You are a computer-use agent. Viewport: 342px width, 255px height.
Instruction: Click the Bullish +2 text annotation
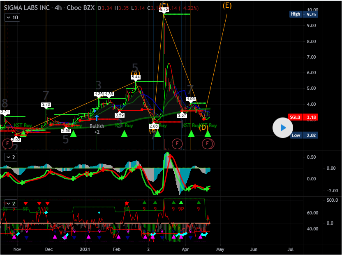[97, 129]
